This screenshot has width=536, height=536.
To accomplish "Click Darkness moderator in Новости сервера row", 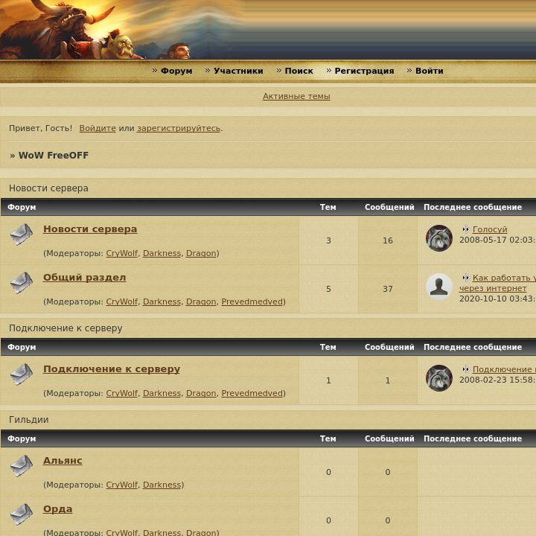I will [x=162, y=253].
